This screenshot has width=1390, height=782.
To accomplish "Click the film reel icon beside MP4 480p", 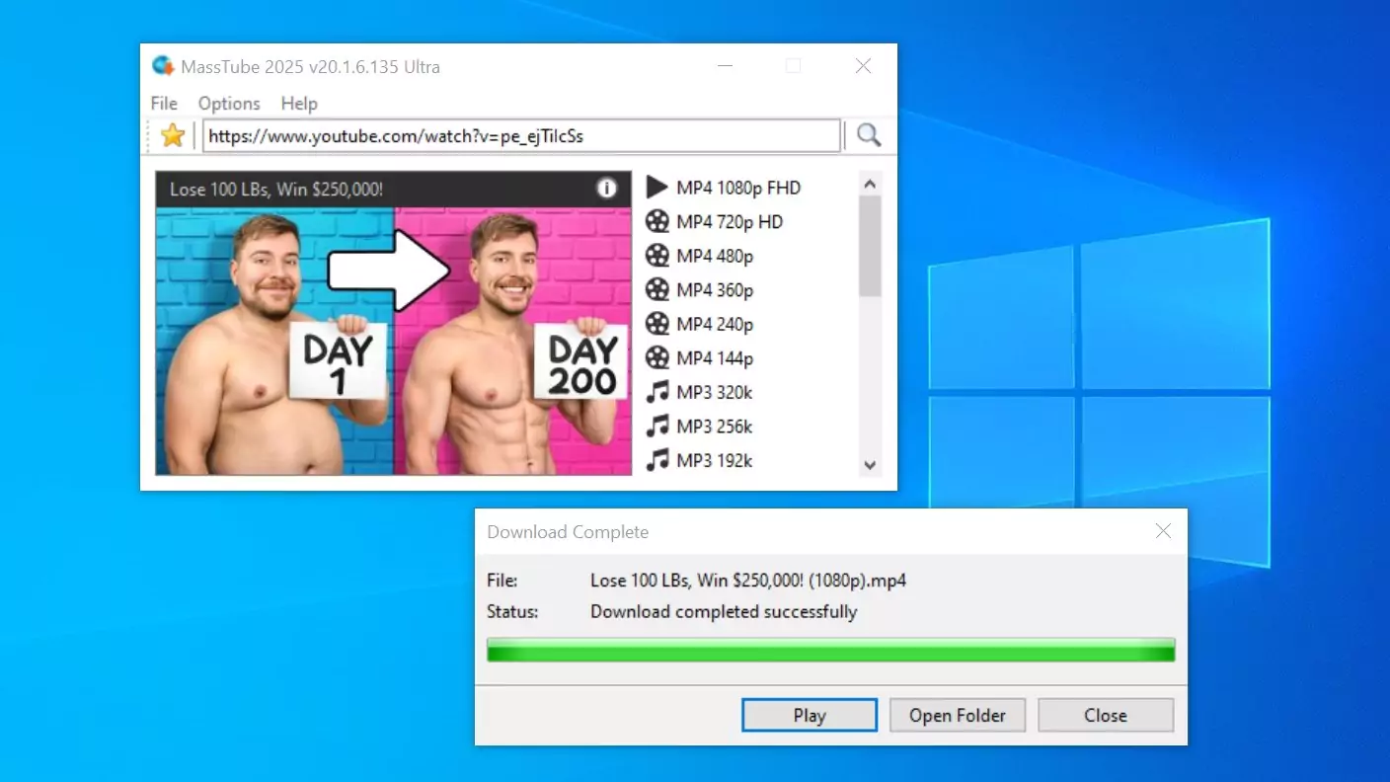I will click(657, 256).
